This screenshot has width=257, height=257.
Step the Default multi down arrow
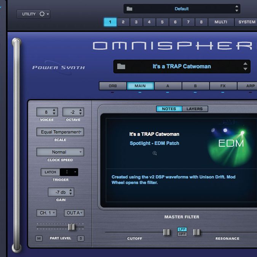pyautogui.click(x=236, y=11)
